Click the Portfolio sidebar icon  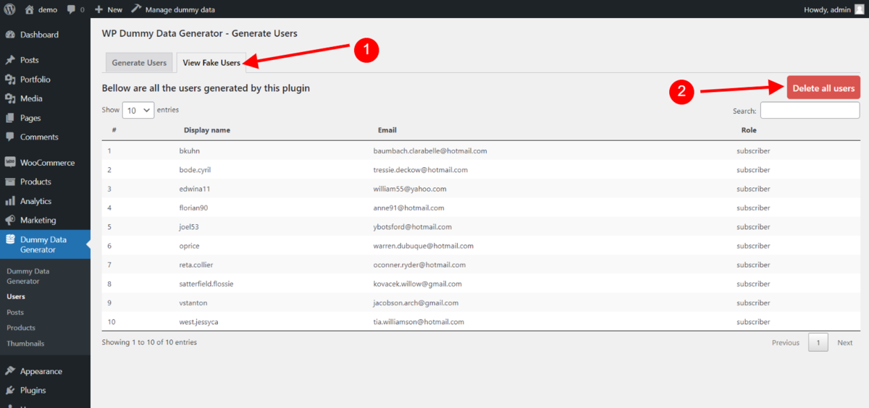click(x=10, y=80)
